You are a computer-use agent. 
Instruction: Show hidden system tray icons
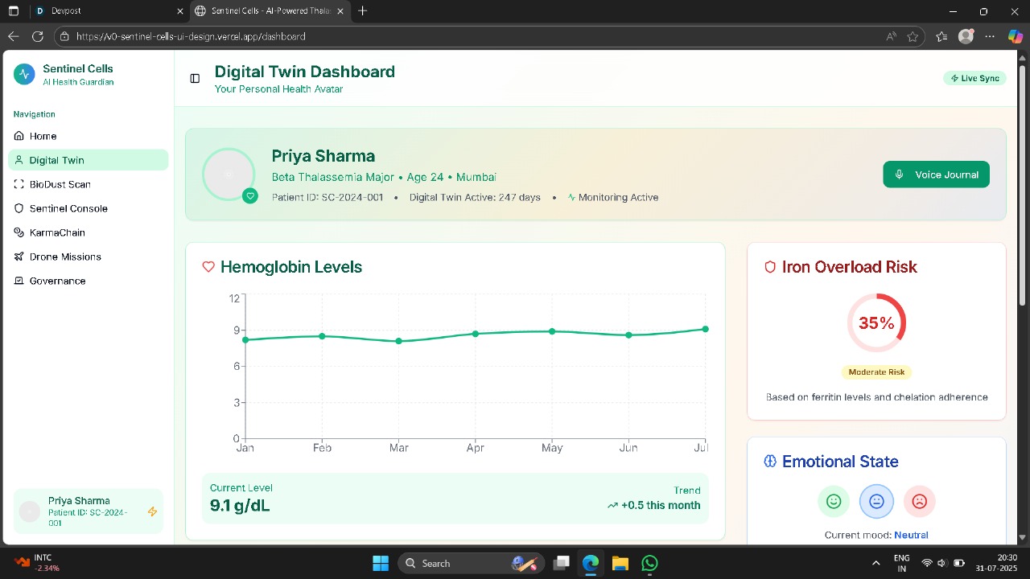click(875, 563)
